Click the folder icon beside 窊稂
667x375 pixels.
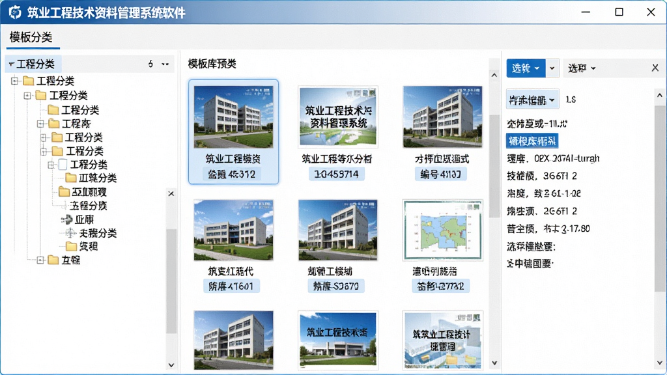tap(71, 246)
